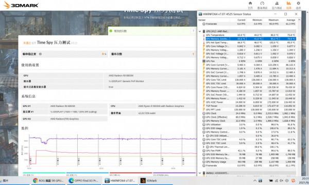Screen dimensions: 309x185
Task: Open the Stress Tests bar-chart icon in 3DMark
Action: coord(277,4)
